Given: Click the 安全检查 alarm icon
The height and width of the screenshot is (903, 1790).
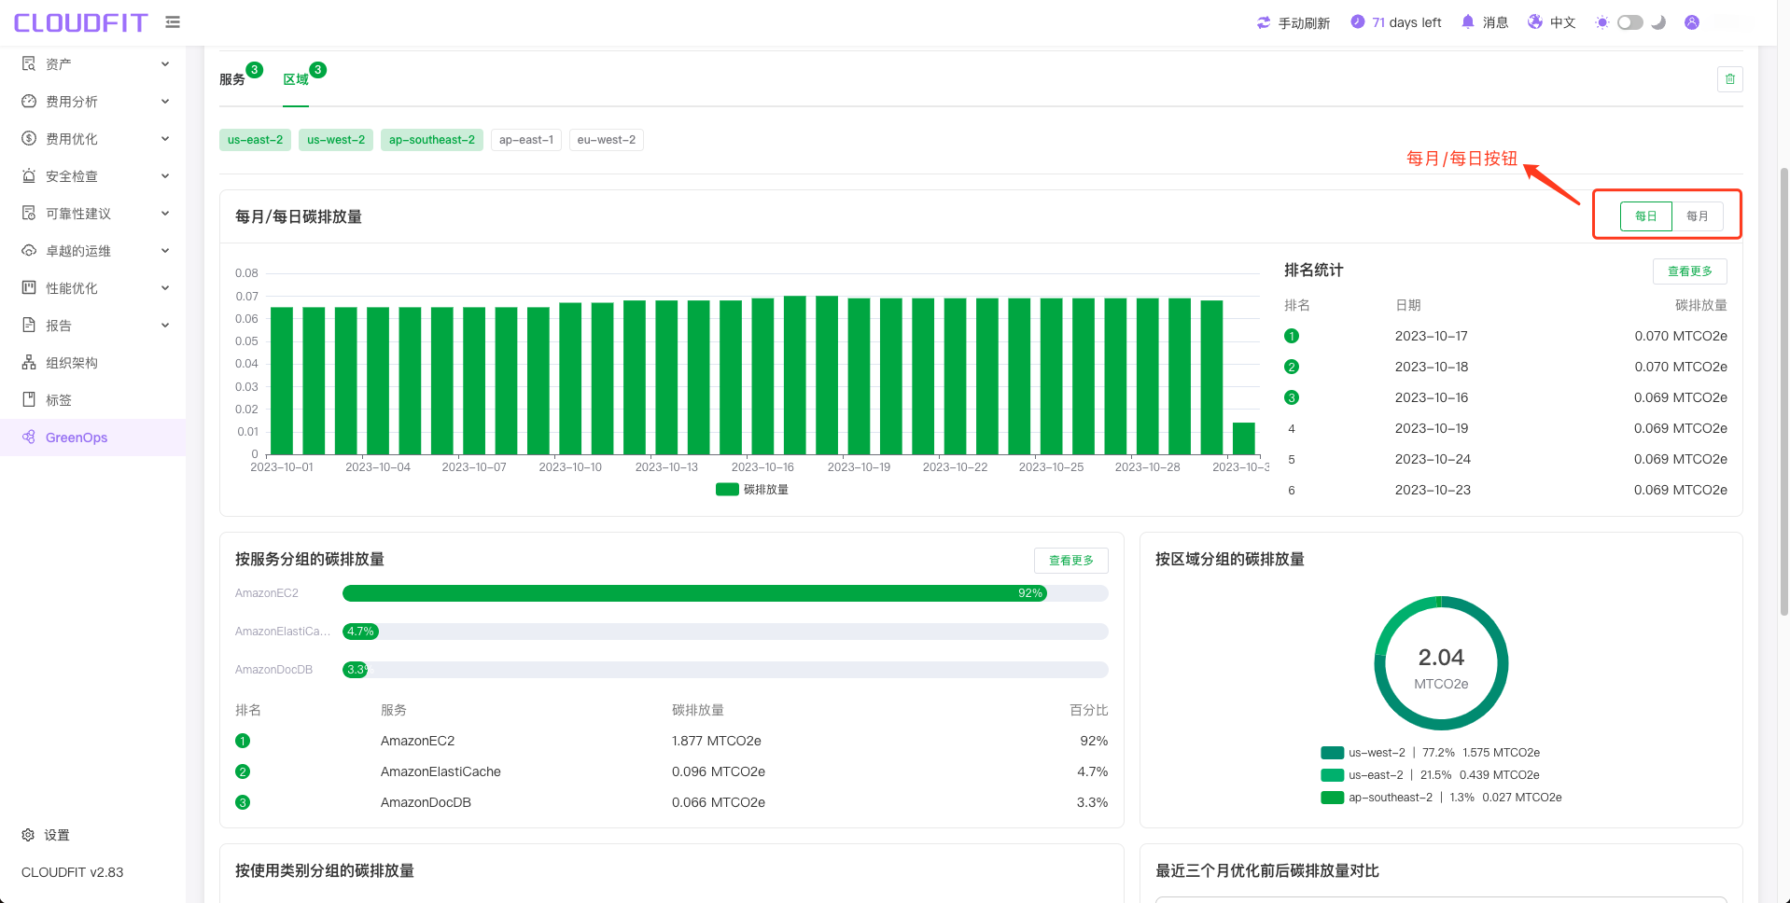Looking at the screenshot, I should [x=29, y=175].
